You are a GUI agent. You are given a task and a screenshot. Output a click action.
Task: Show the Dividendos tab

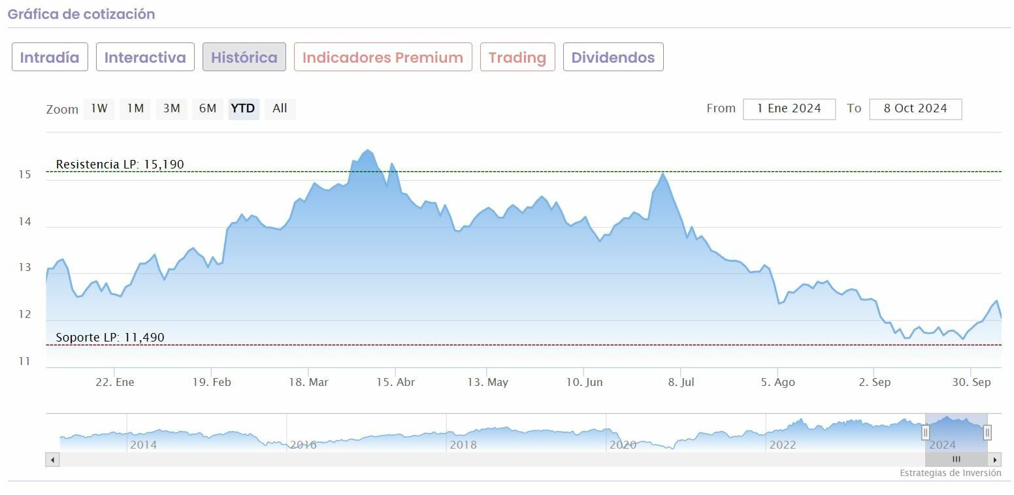click(613, 57)
